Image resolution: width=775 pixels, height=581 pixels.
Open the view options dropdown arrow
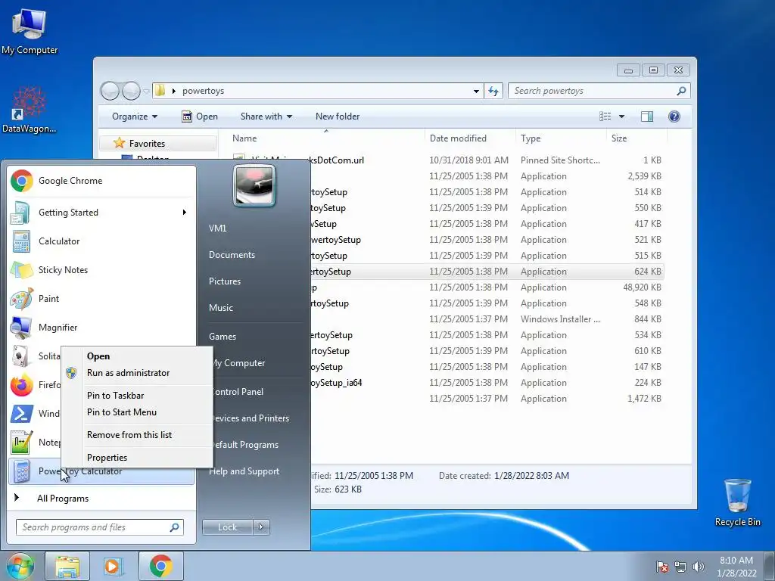click(622, 117)
